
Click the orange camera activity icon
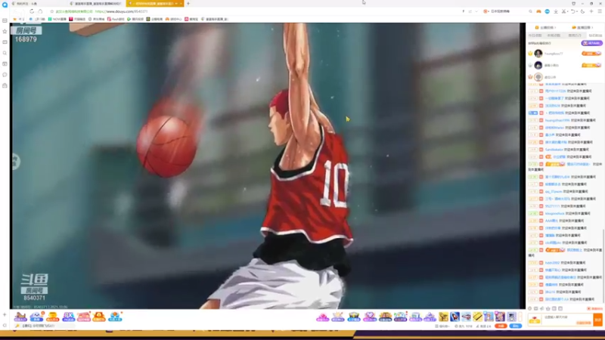[99, 317]
